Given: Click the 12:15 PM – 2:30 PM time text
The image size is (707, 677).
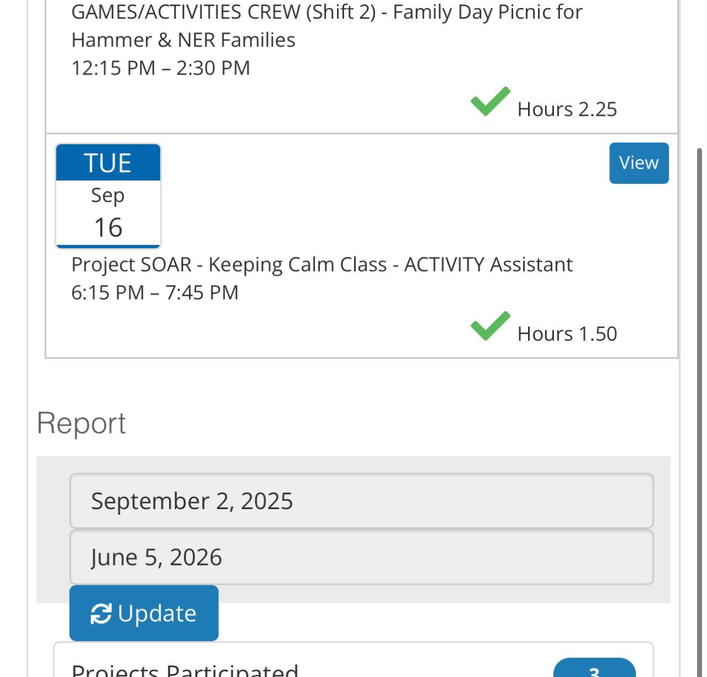Looking at the screenshot, I should pyautogui.click(x=161, y=68).
